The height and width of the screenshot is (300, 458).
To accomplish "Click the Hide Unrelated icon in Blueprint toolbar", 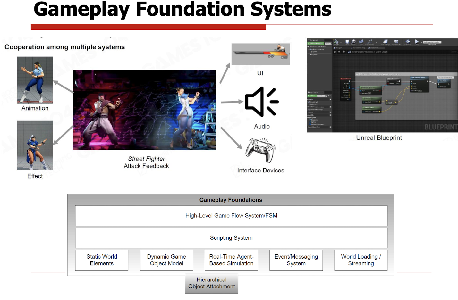I will coord(370,42).
